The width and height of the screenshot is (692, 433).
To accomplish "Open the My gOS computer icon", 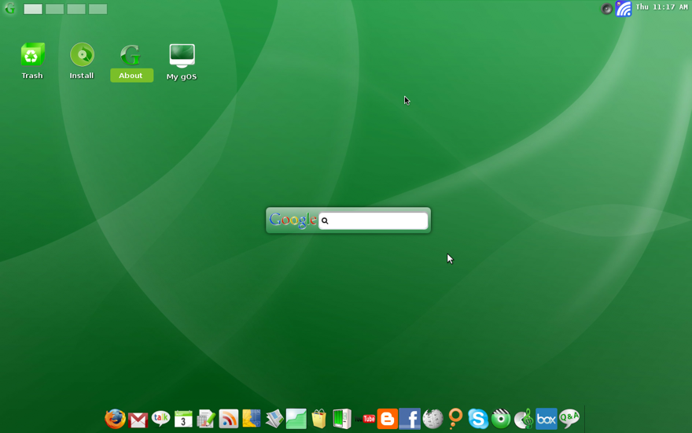I will [x=182, y=62].
